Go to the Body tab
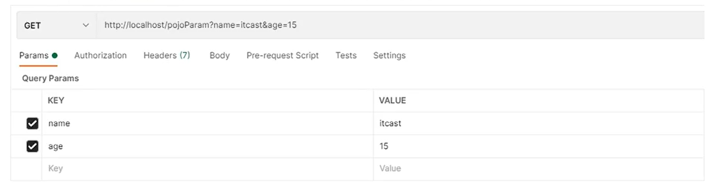The width and height of the screenshot is (728, 189). (219, 55)
